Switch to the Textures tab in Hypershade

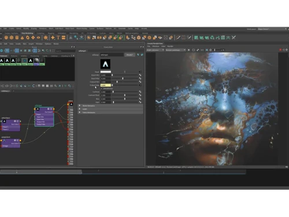point(14,56)
